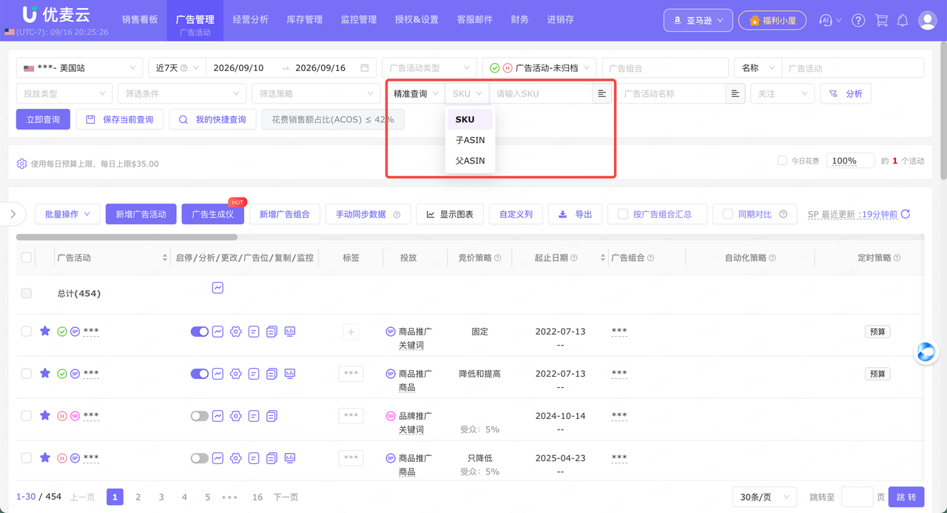Click the floating blue assistant bubble
The image size is (947, 513).
(x=926, y=352)
